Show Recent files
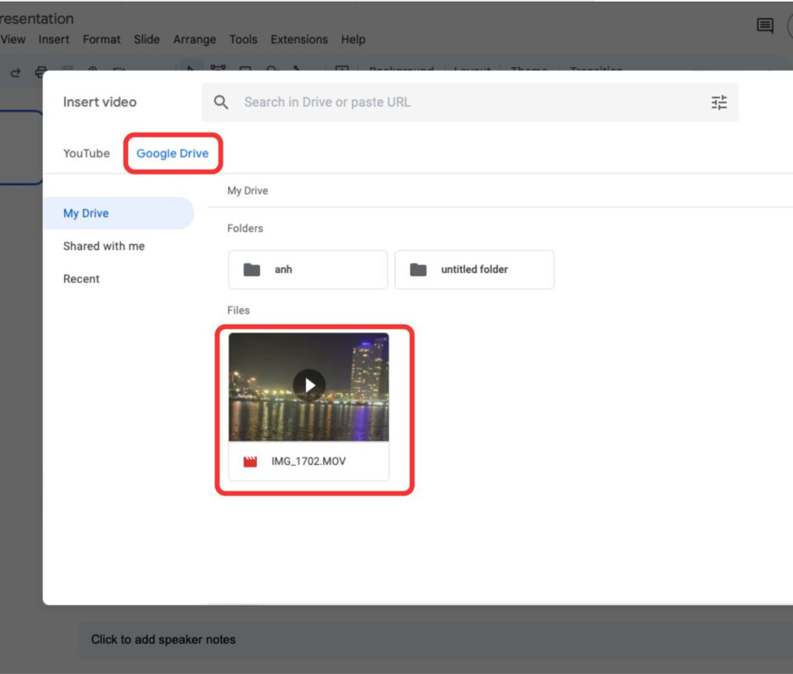 [81, 278]
